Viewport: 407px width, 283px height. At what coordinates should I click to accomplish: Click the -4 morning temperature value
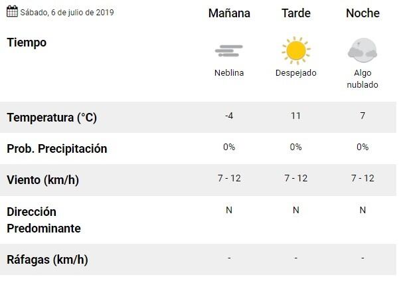229,116
